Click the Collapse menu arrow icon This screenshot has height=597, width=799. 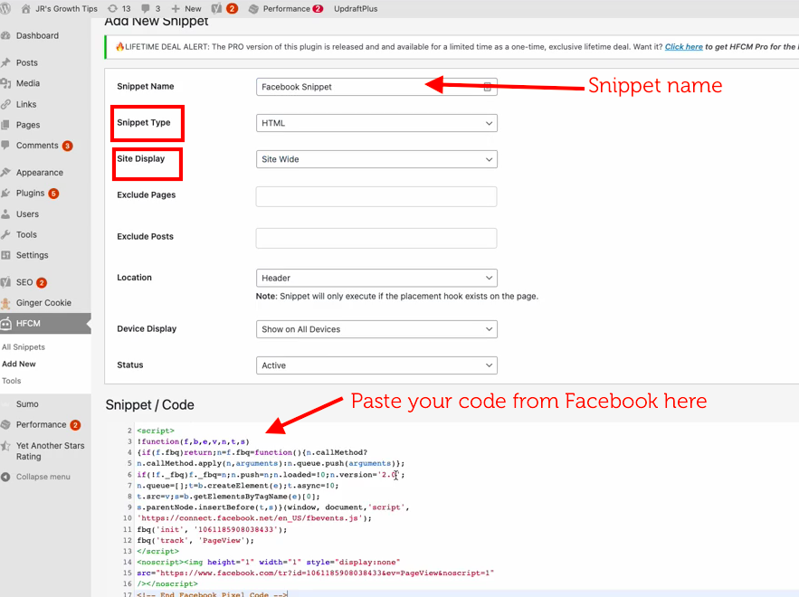tap(5, 477)
